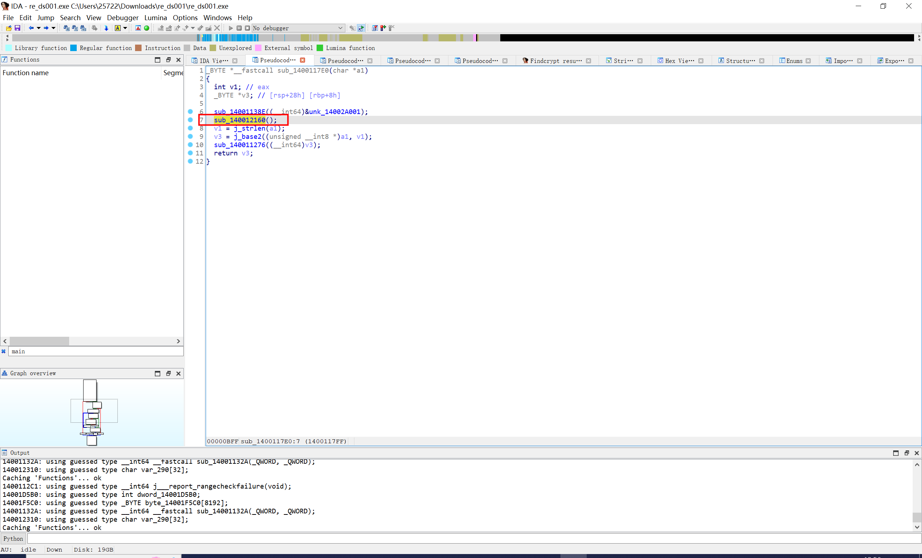Click the Regular function color swatch
This screenshot has height=558, width=922.
click(x=74, y=48)
